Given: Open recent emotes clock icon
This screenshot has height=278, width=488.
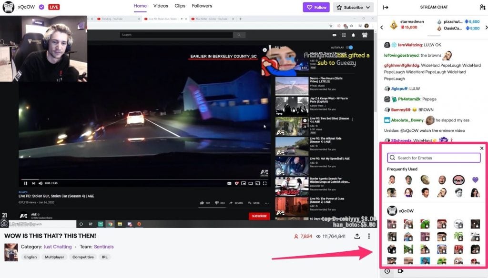Looking at the screenshot, I should coord(387,271).
